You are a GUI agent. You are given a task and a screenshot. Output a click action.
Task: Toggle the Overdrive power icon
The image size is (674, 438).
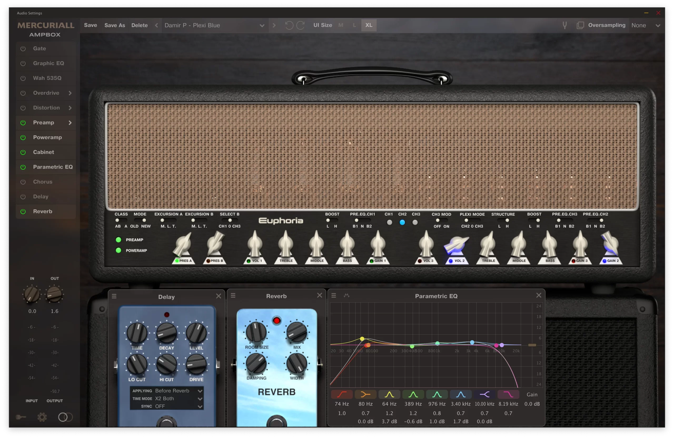(23, 93)
